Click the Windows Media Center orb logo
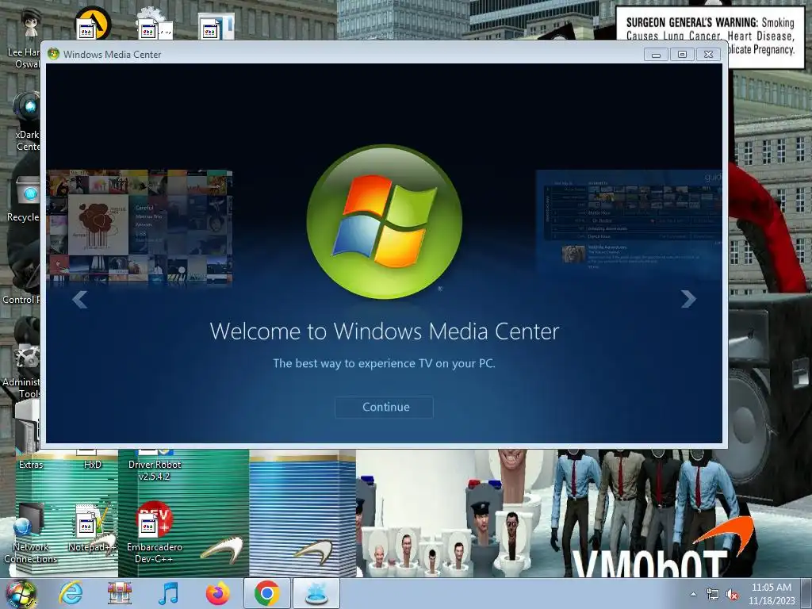 [x=385, y=222]
